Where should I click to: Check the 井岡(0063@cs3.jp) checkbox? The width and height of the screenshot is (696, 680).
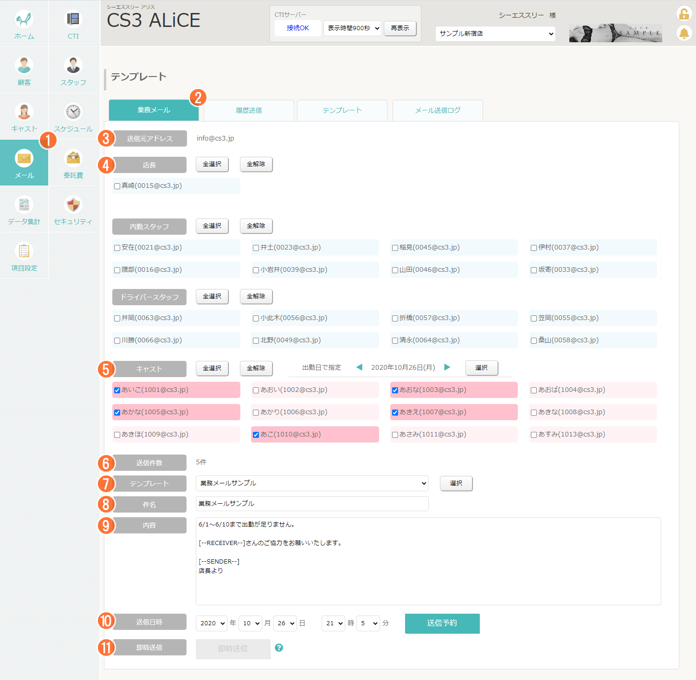pyautogui.click(x=117, y=318)
